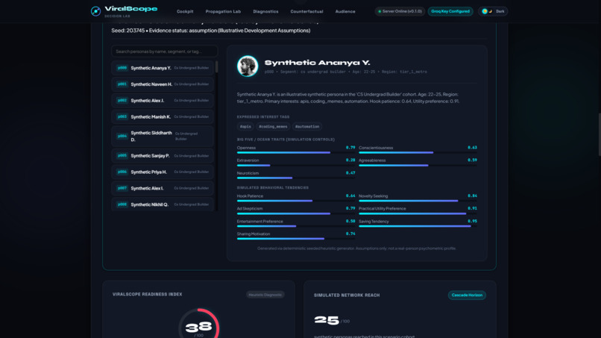Click the page vertical scrollbar
The image size is (601, 338).
(599, 134)
